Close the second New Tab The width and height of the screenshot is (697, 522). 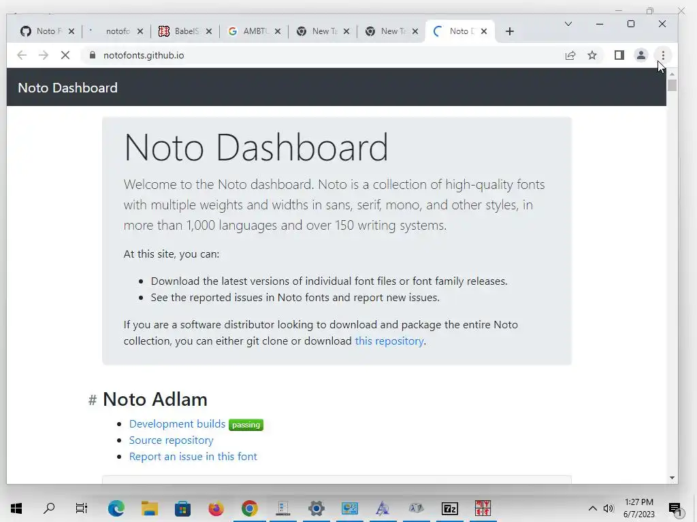(x=415, y=31)
